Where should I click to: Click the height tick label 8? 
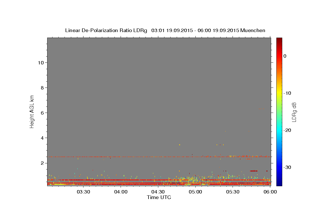[42, 88]
